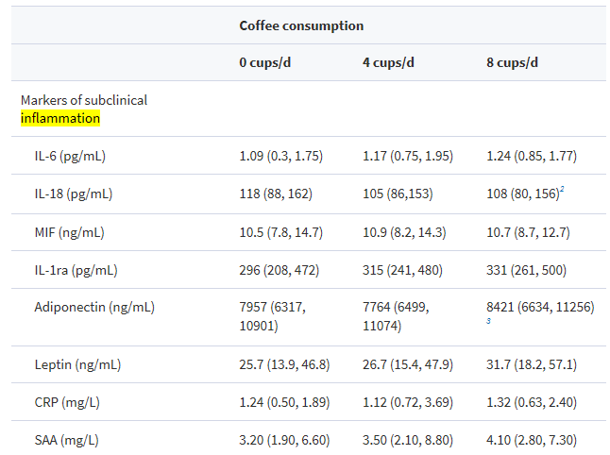Click the Leptin (ng/mL) row label

point(76,363)
